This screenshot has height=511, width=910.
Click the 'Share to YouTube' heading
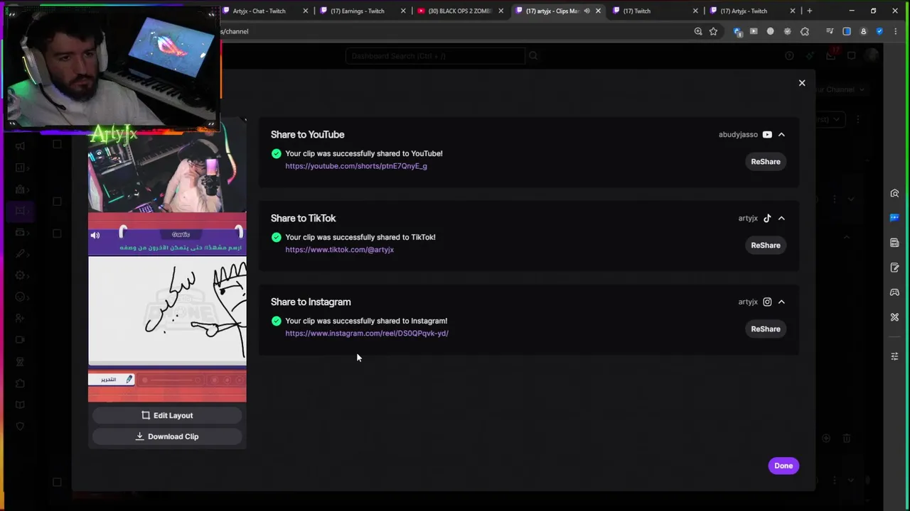coord(307,135)
